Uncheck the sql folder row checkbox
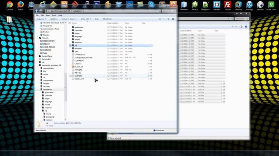 pyautogui.click(x=70, y=45)
